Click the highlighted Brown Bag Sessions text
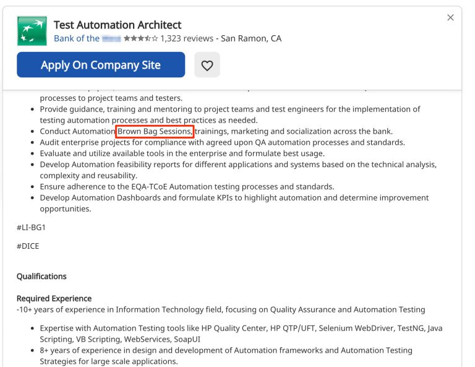The width and height of the screenshot is (475, 367). point(155,131)
